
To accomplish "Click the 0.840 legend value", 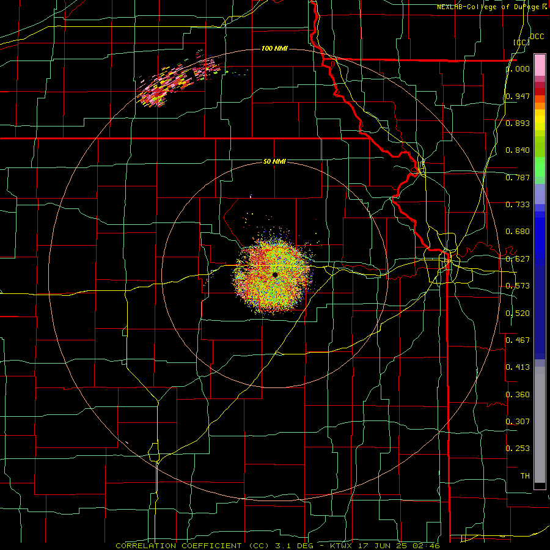I will [518, 150].
